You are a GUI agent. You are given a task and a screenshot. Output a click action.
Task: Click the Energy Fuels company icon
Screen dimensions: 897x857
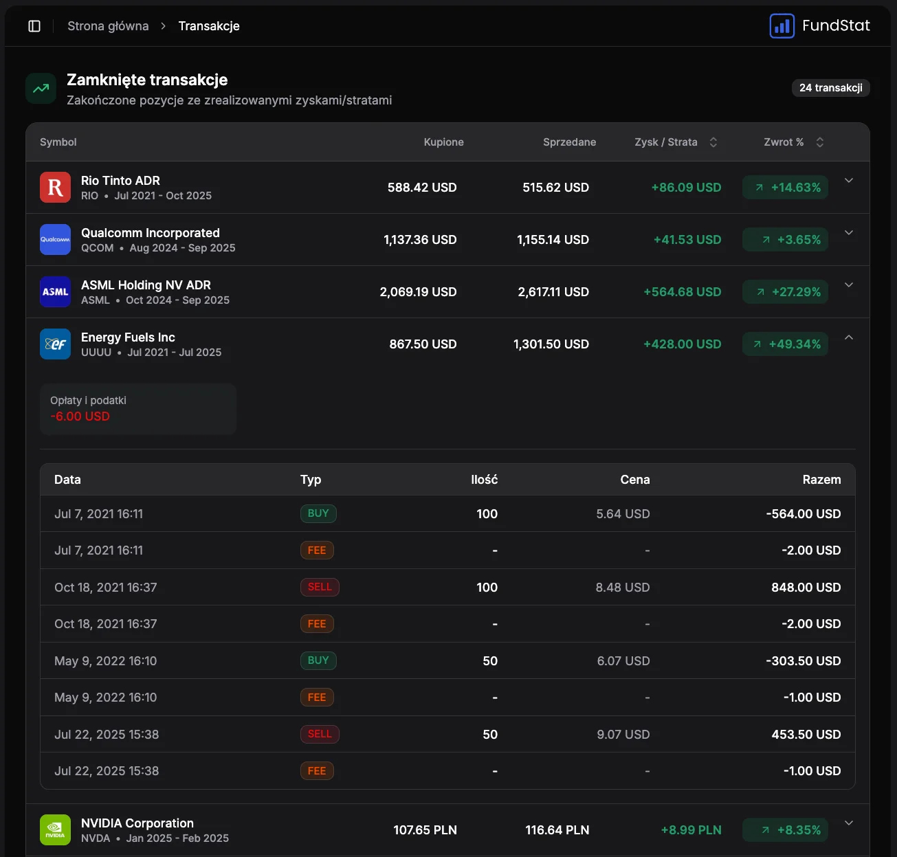pos(55,344)
